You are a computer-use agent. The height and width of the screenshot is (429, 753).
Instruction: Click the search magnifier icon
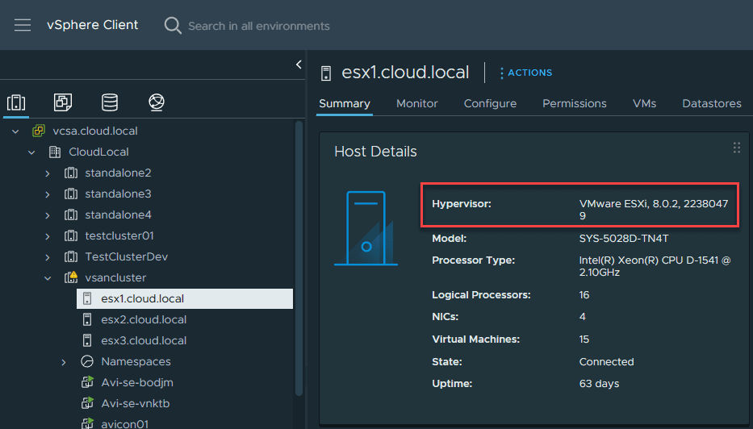point(173,26)
